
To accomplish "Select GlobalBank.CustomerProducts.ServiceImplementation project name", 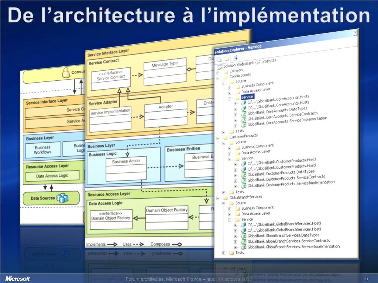I will tap(291, 184).
